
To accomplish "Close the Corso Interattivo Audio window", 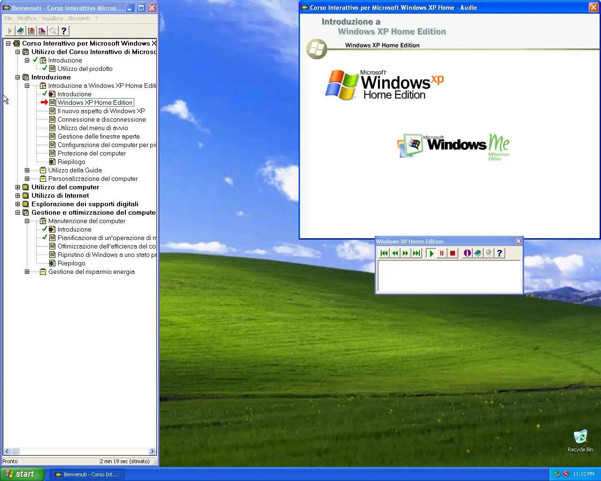I will coord(593,7).
